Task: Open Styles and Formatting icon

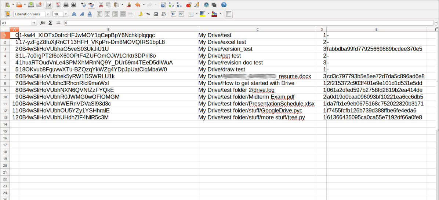Action: point(8,14)
